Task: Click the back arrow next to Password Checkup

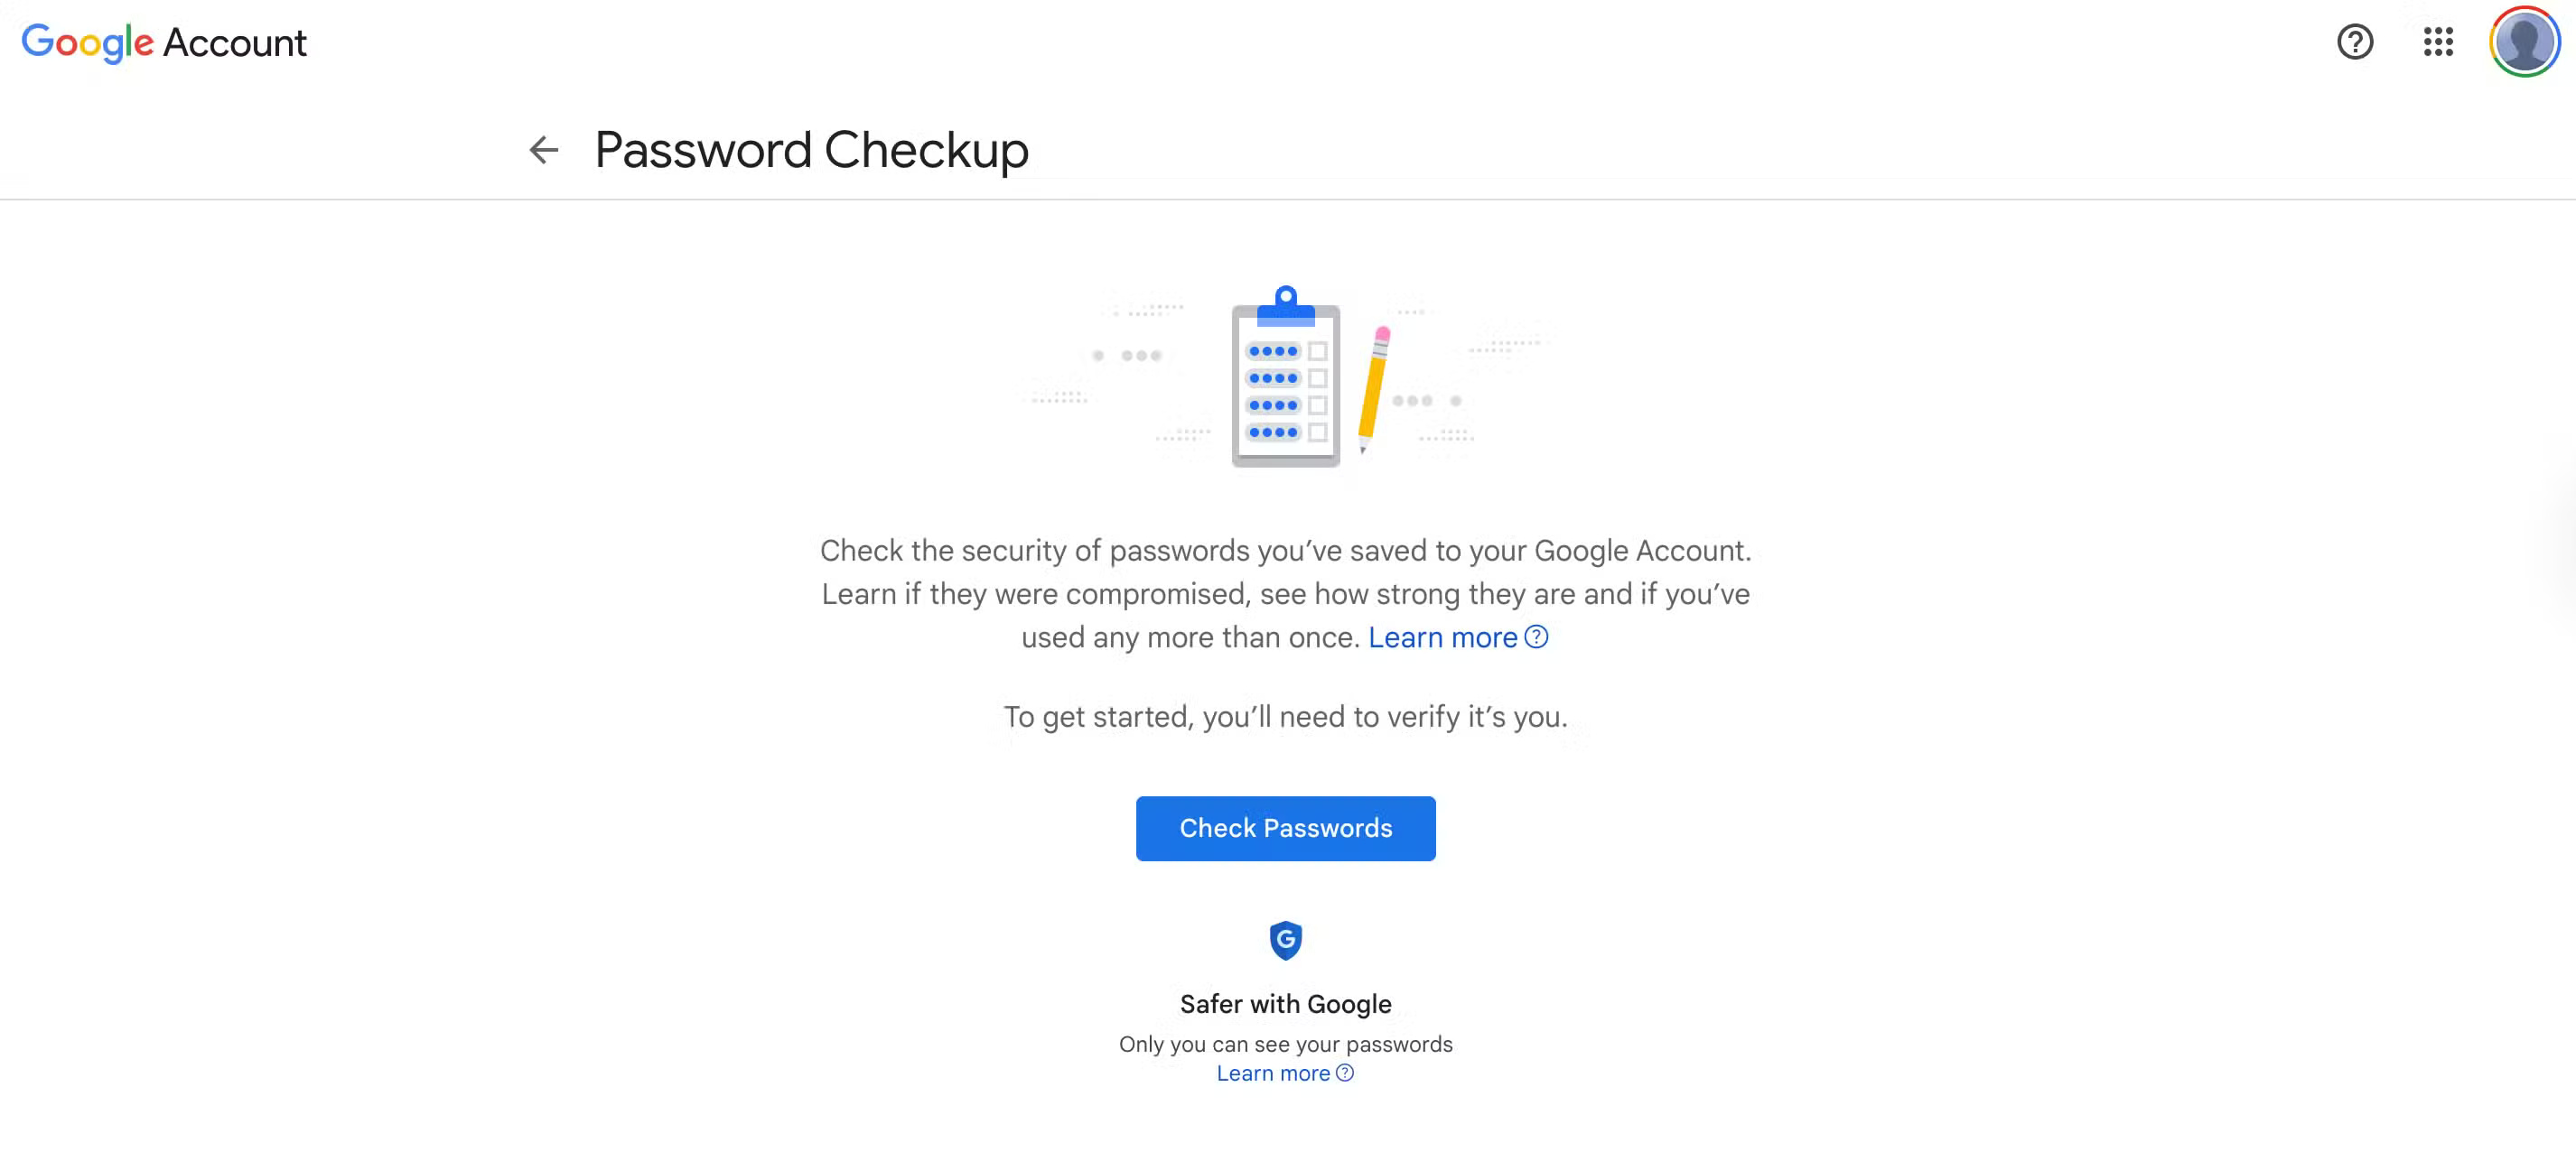Action: point(543,149)
